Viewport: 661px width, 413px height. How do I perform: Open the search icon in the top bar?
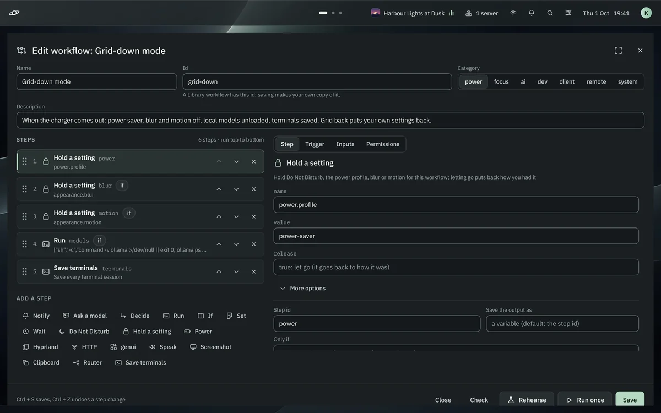coord(550,13)
